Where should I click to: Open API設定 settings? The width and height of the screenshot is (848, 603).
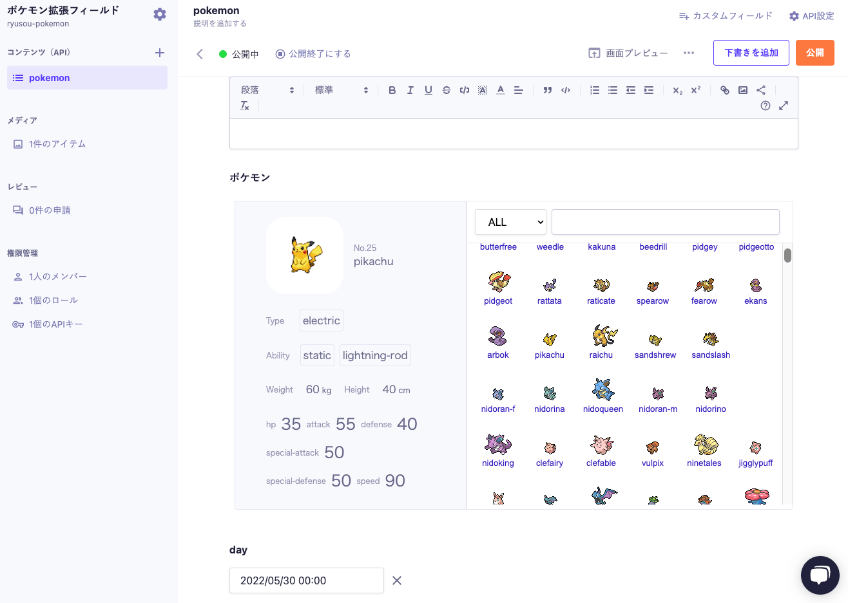pyautogui.click(x=811, y=16)
